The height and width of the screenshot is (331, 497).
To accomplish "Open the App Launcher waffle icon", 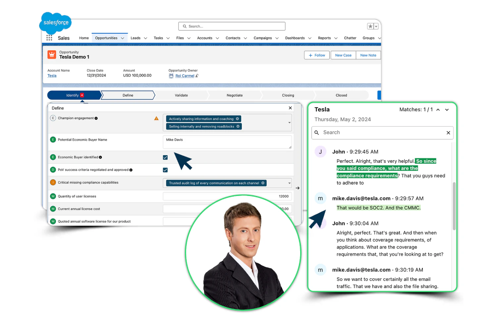I will 49,38.
